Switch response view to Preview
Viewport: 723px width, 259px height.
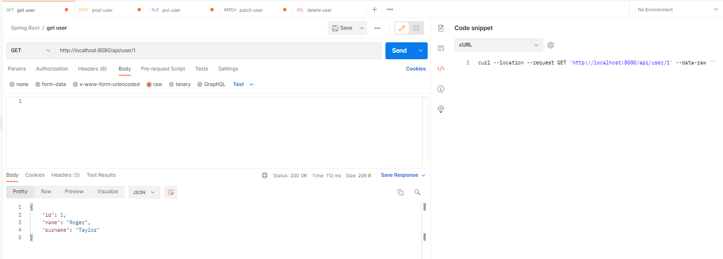[74, 192]
